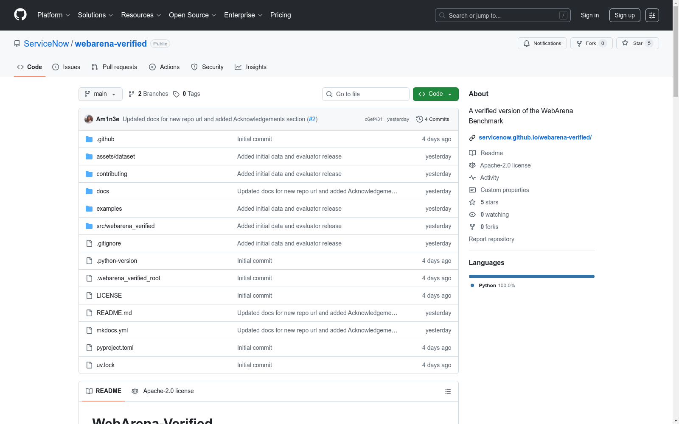Open the .github folder
Viewport: 679px width, 424px height.
(105, 139)
